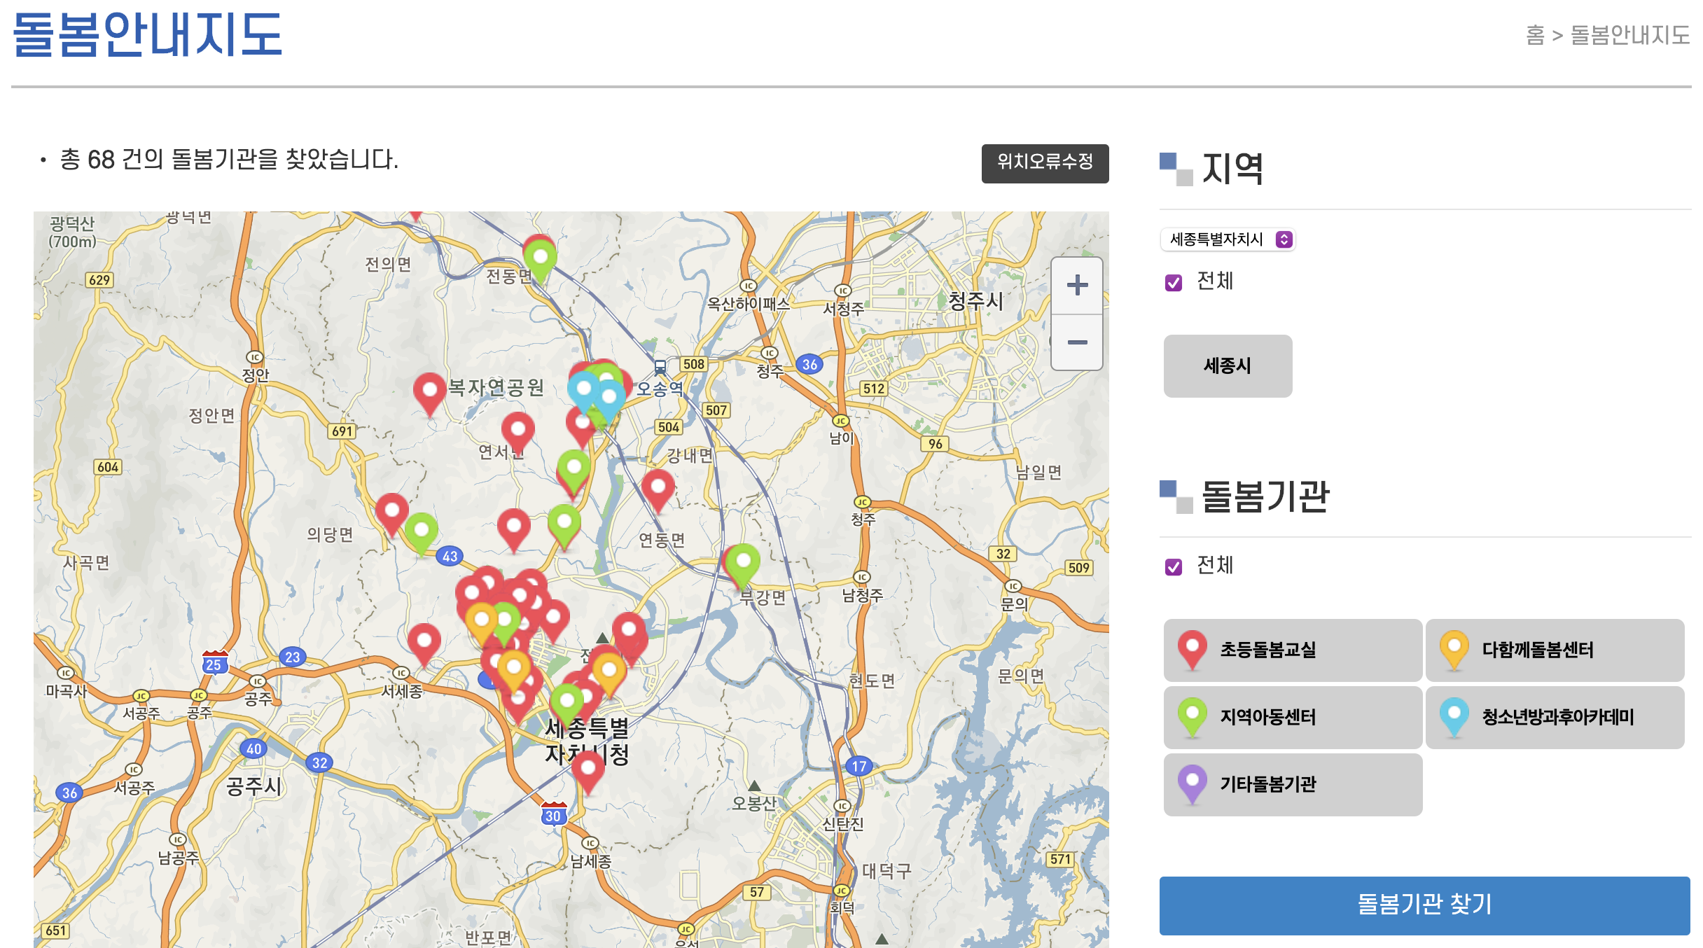Click red marker near 연서면
Screen dimensions: 1703x948
[x=518, y=429]
